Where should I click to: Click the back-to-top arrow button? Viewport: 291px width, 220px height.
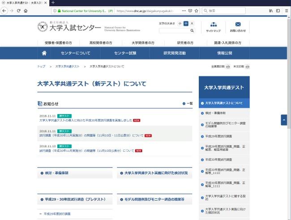(284, 120)
